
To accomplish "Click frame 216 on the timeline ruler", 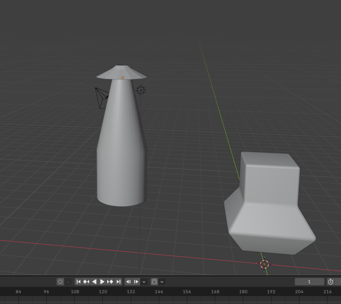I will point(327,292).
